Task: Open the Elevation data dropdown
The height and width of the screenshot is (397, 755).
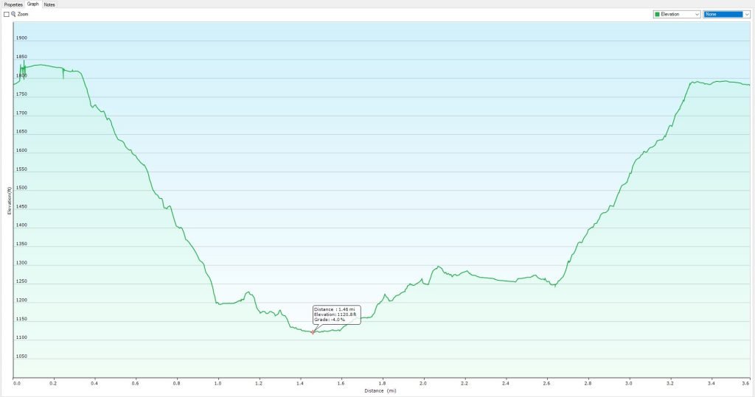Action: [x=677, y=15]
